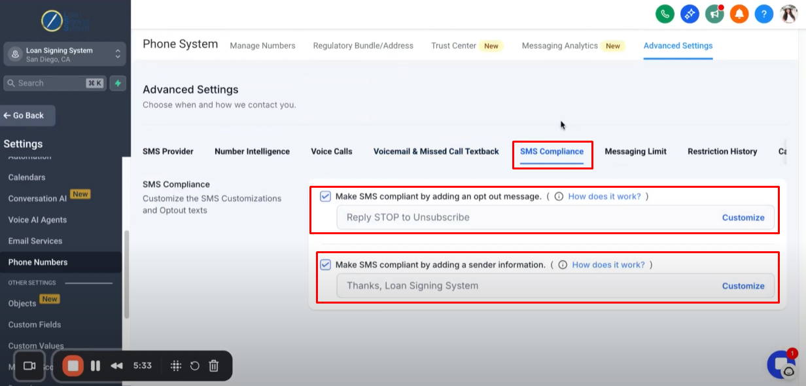
Task: Open Phone Numbers settings
Action: coord(38,262)
